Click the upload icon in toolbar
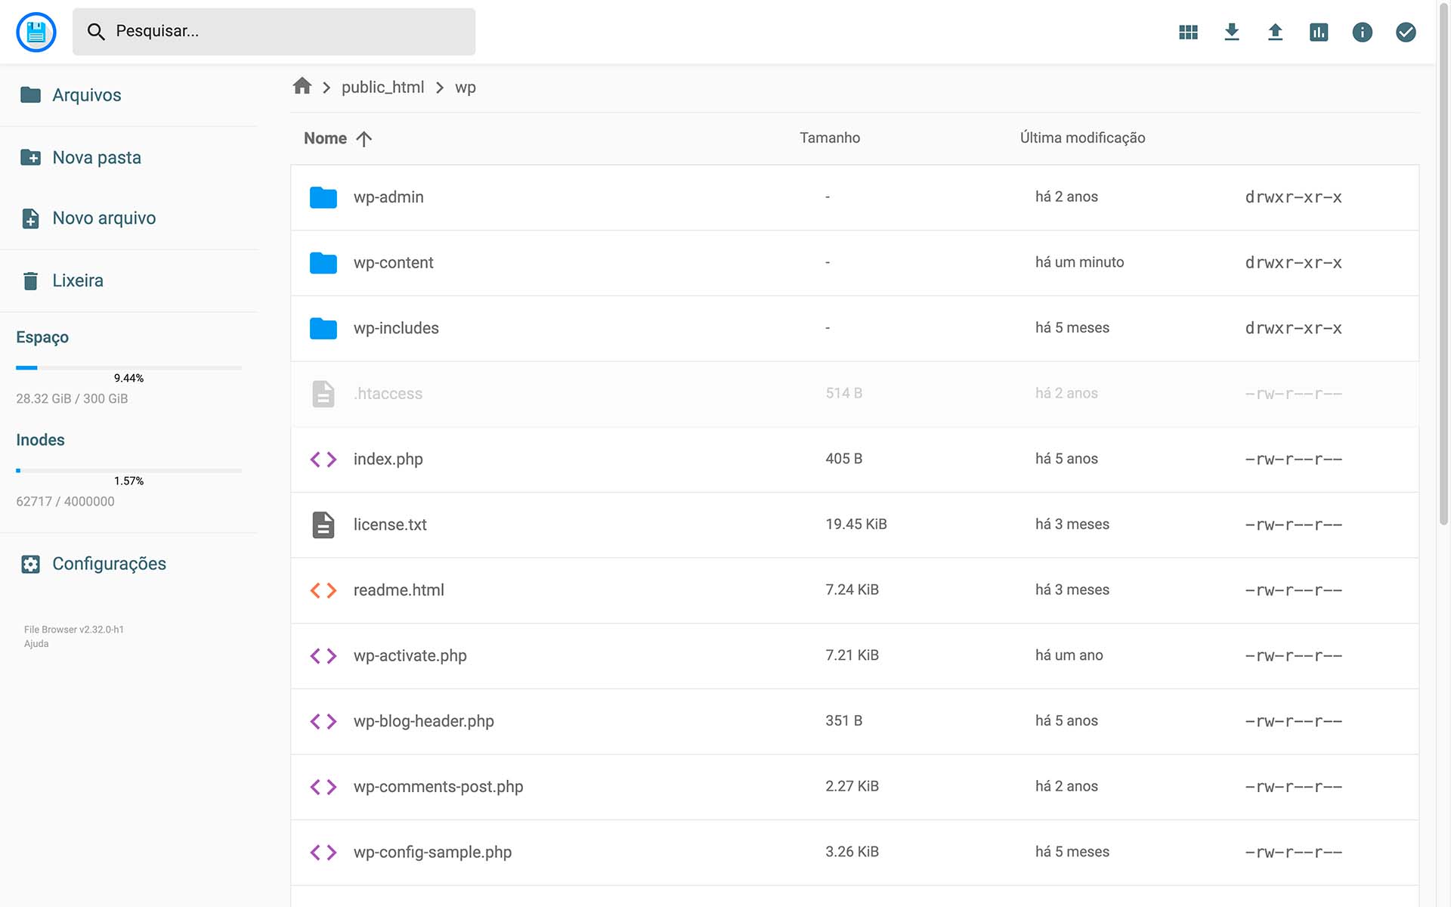This screenshot has height=907, width=1451. (x=1275, y=32)
